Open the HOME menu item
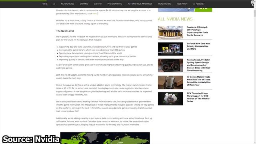The width and height of the screenshot is (256, 144). [x=44, y=4]
